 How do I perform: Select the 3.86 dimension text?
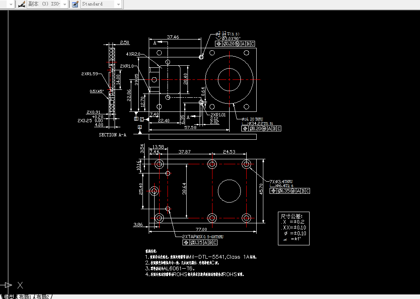point(138,225)
